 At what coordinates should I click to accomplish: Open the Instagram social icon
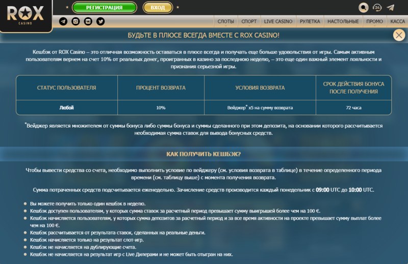click(x=75, y=21)
